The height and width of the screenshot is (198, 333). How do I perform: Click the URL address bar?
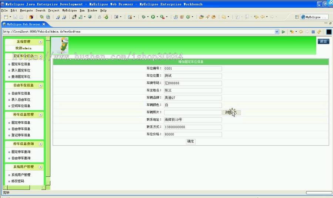(138, 32)
